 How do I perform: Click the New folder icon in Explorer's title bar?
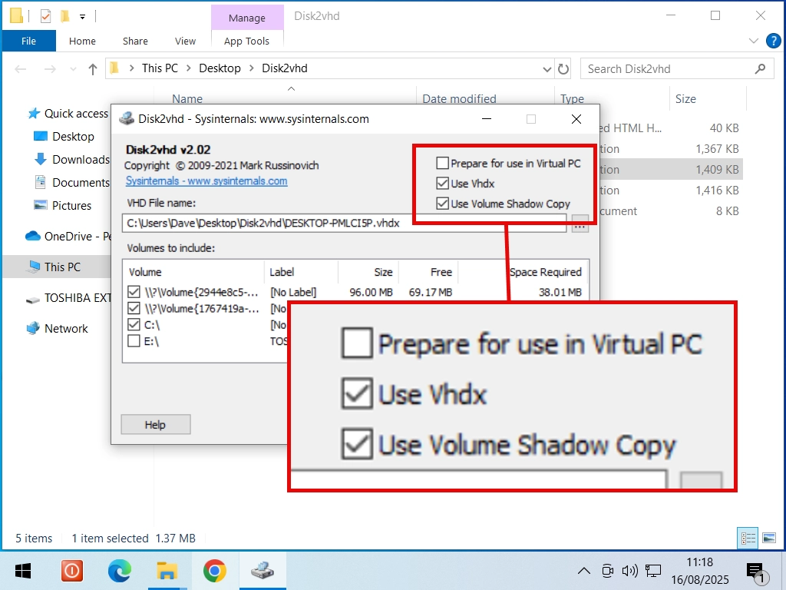[64, 17]
